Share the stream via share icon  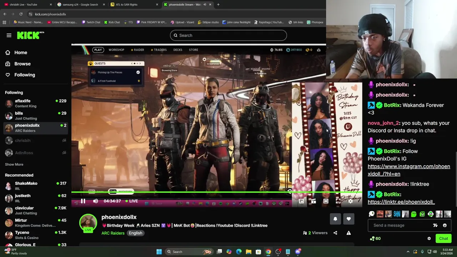[335, 233]
